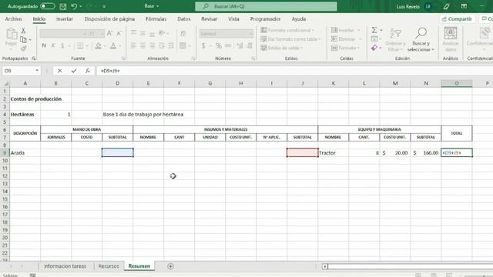
Task: Switch to Informacion tareas sheet
Action: [65, 266]
